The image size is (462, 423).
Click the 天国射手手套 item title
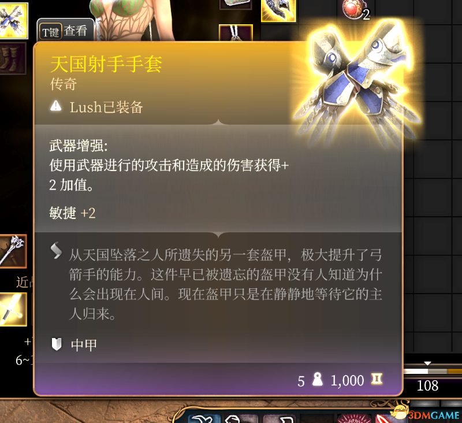[106, 64]
